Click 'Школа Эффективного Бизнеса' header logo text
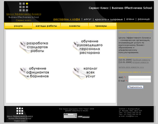158x124 pixels. click(x=24, y=14)
